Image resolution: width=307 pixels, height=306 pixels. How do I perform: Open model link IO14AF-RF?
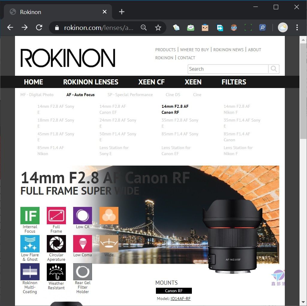point(180,299)
